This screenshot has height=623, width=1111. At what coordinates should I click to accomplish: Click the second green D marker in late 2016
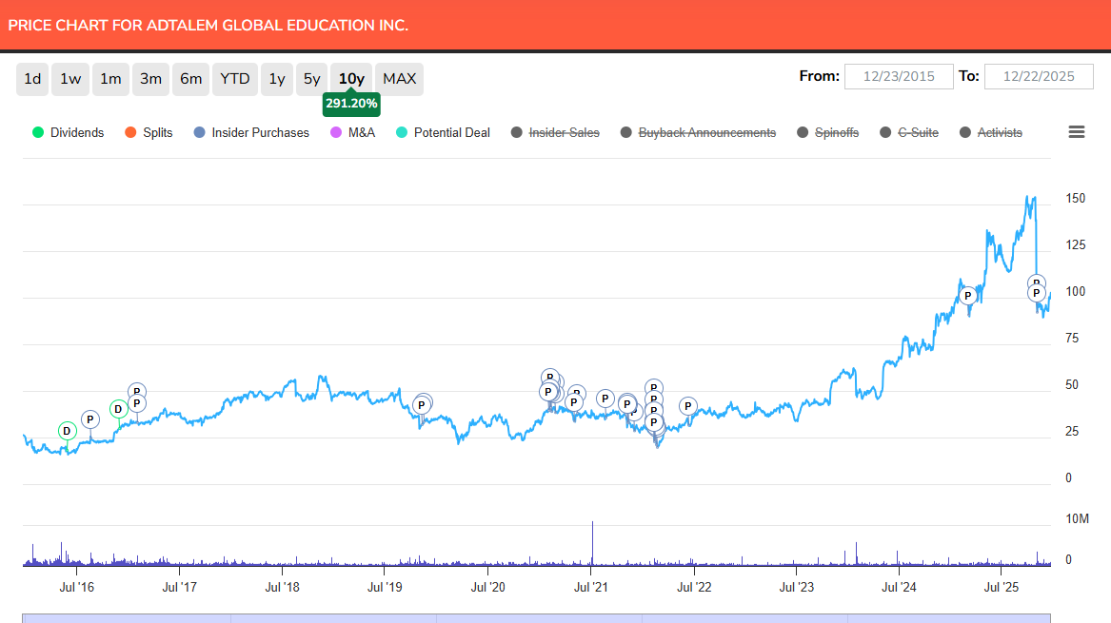[x=118, y=409]
